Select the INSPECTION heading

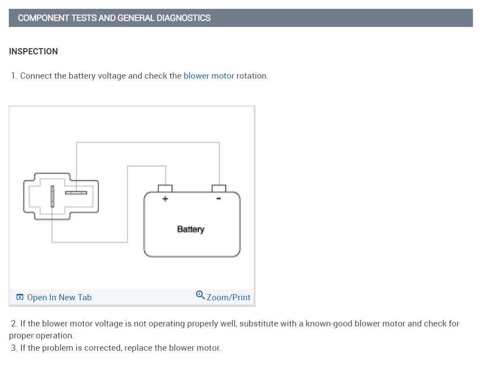tap(33, 51)
